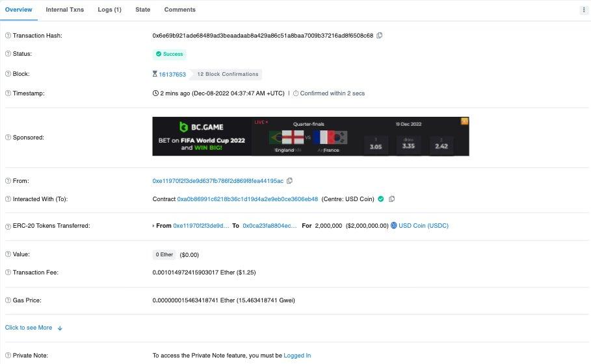
Task: Open the Internal Txns tab
Action: 65,10
